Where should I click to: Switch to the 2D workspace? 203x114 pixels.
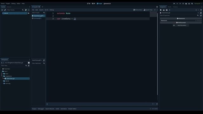tap(89, 3)
